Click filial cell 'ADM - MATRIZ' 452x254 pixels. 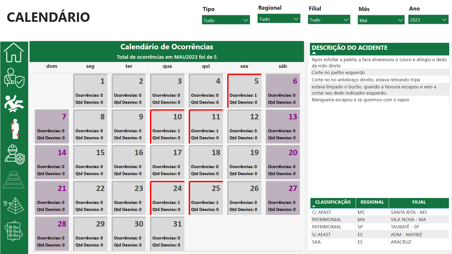(x=407, y=235)
